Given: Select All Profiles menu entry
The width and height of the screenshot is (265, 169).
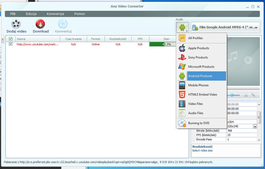Looking at the screenshot, I should [x=201, y=38].
